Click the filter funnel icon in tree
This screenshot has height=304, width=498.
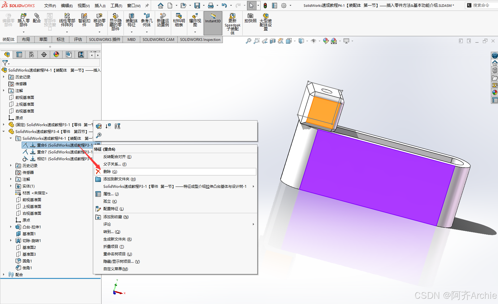click(5, 63)
